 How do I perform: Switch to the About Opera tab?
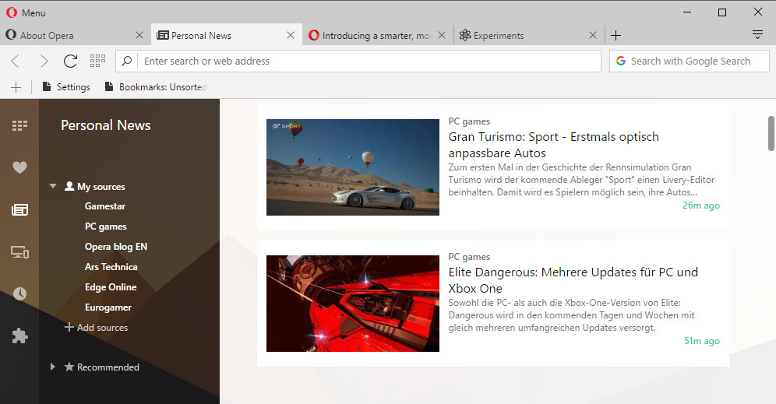pos(76,35)
